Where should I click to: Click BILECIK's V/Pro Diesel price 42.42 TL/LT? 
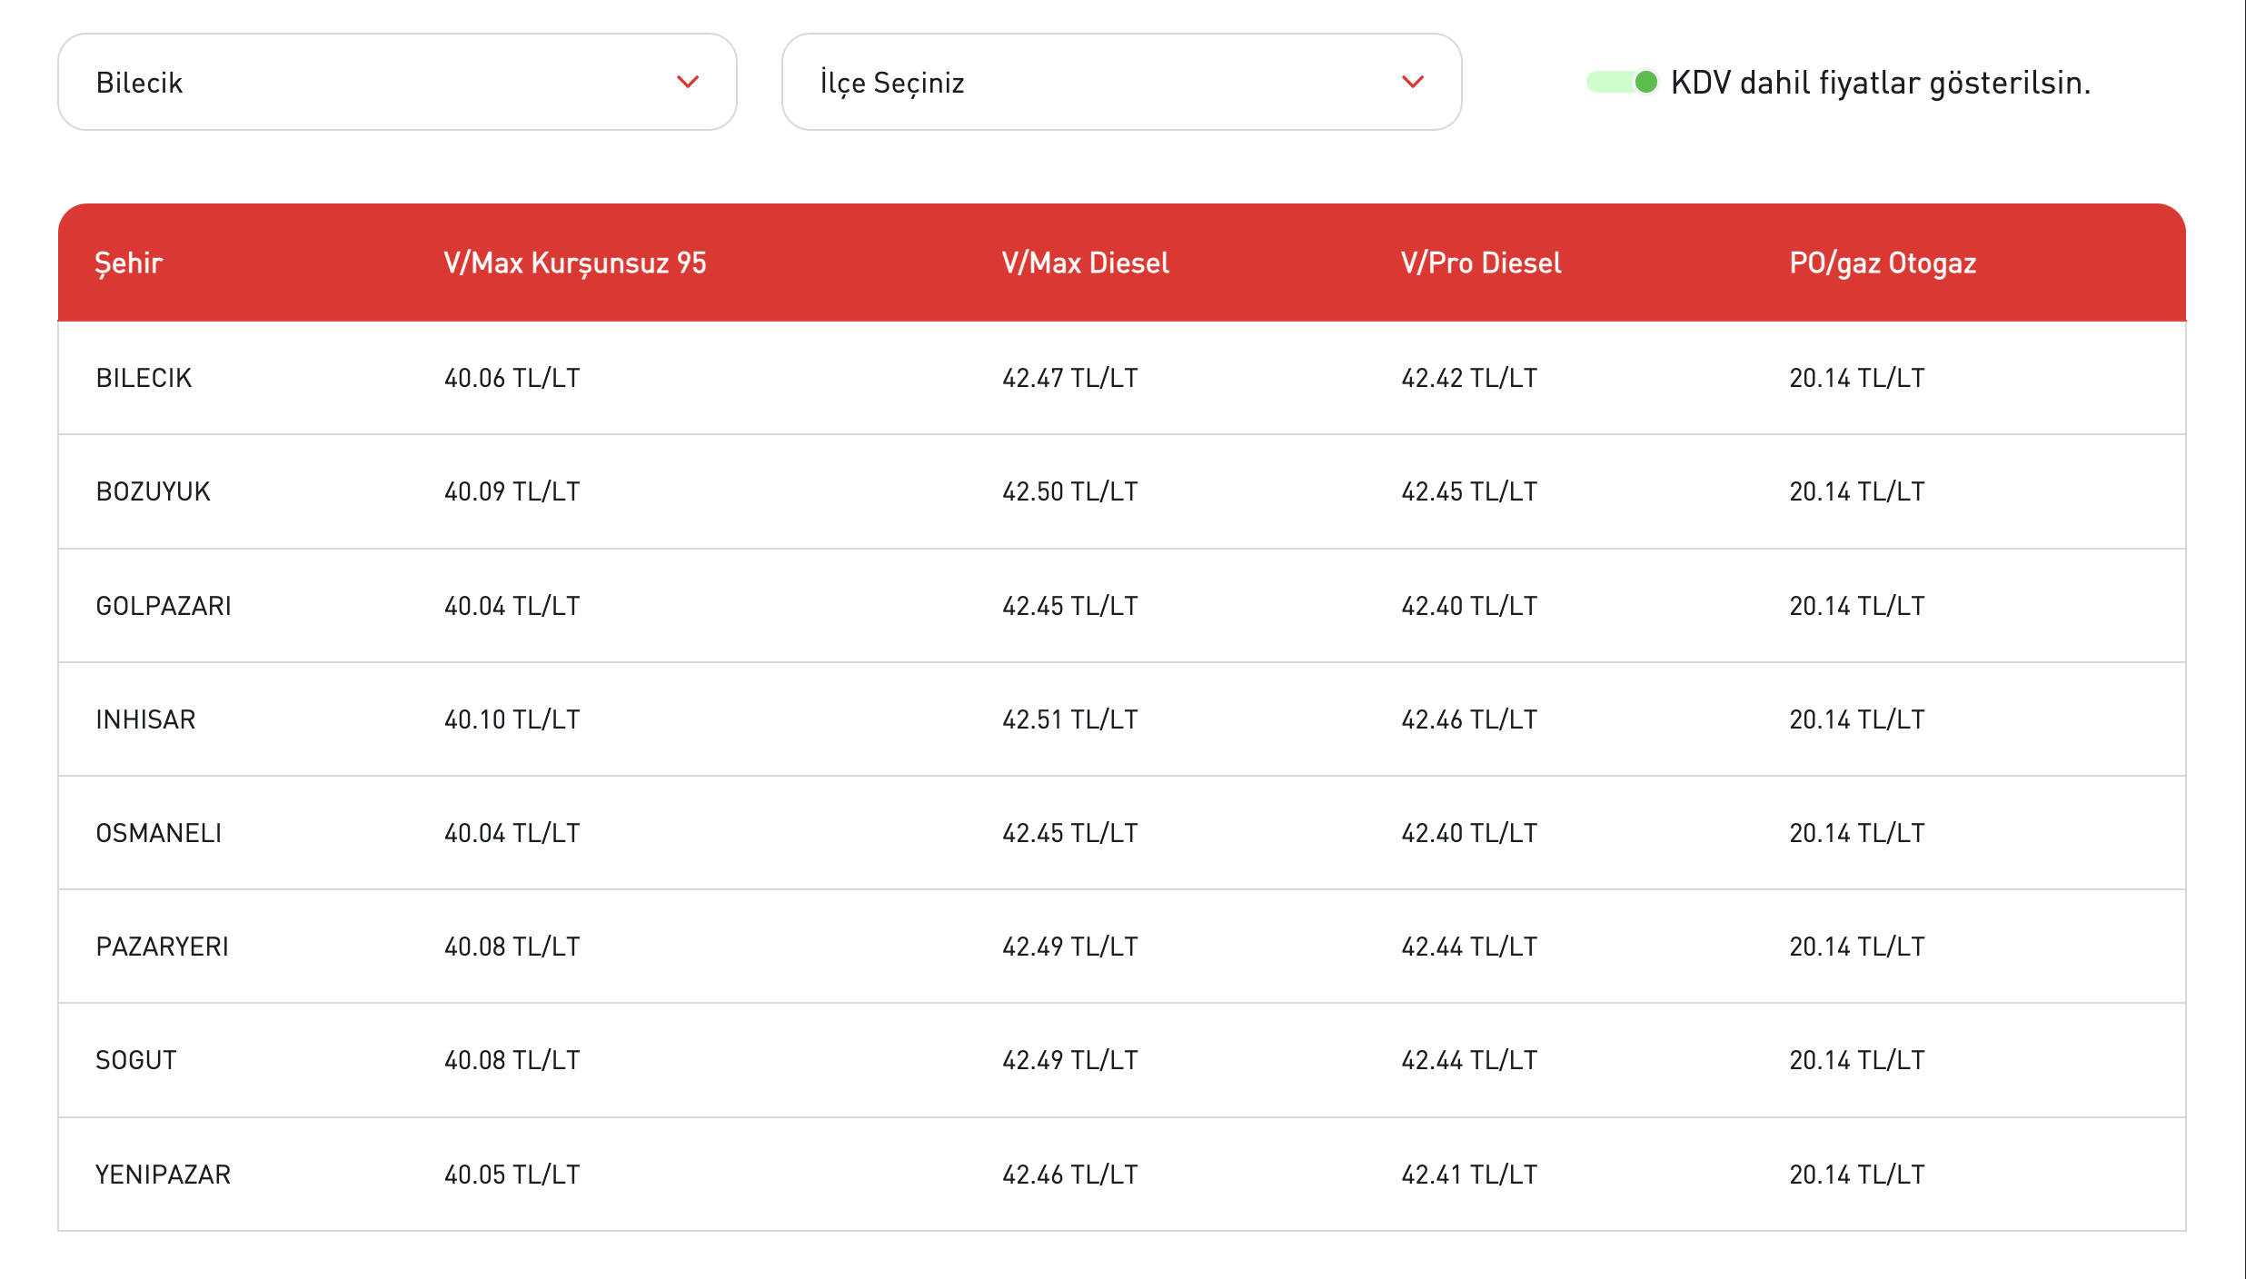[1469, 378]
